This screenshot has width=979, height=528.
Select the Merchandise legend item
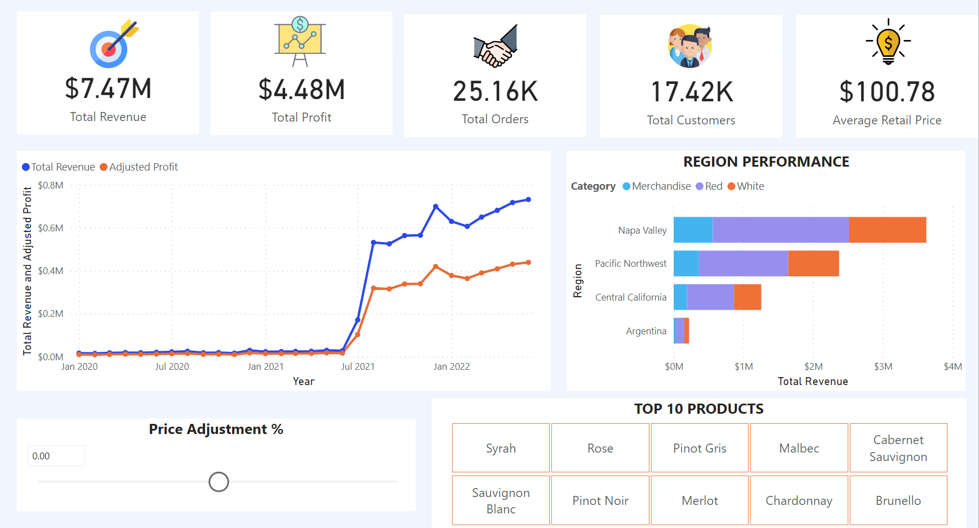coord(657,186)
